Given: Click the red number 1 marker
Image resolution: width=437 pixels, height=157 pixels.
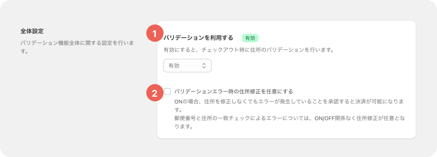Looking at the screenshot, I should pyautogui.click(x=155, y=34).
